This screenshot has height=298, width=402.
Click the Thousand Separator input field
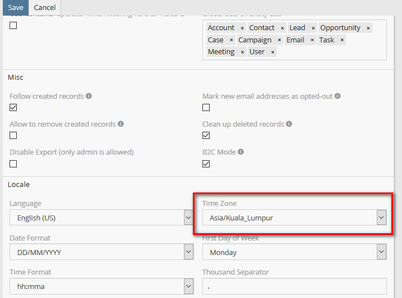point(294,287)
